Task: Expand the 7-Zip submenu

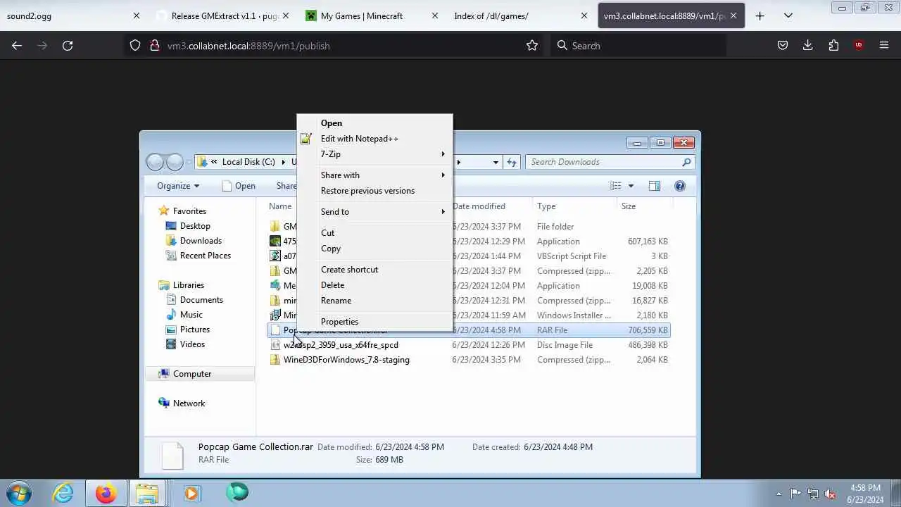Action: [x=375, y=154]
